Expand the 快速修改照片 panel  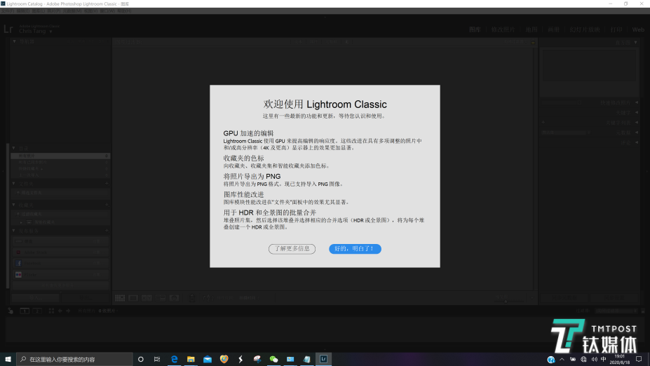point(637,102)
